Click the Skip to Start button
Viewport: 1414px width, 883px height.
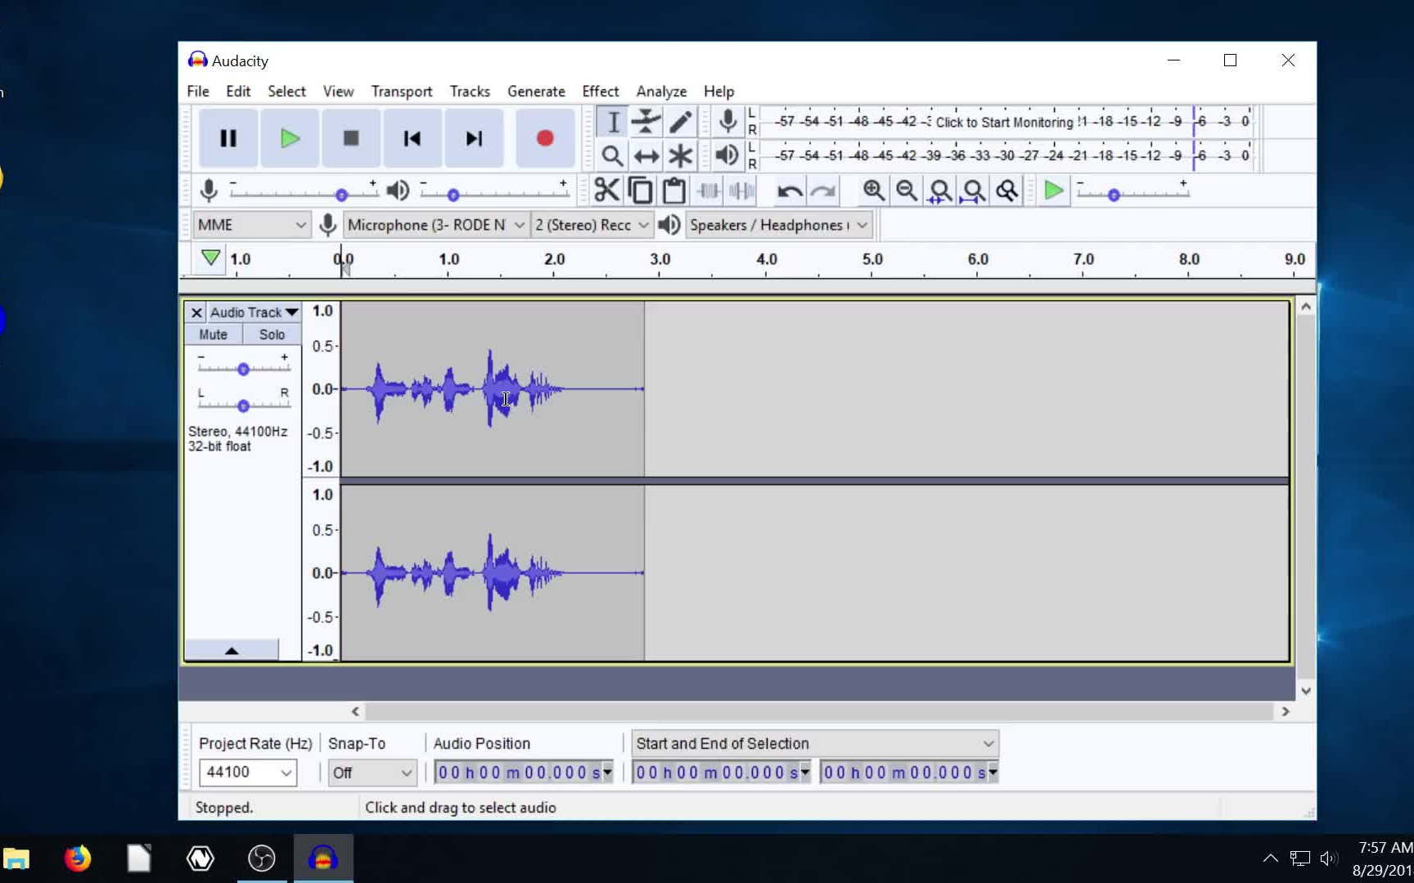click(412, 138)
